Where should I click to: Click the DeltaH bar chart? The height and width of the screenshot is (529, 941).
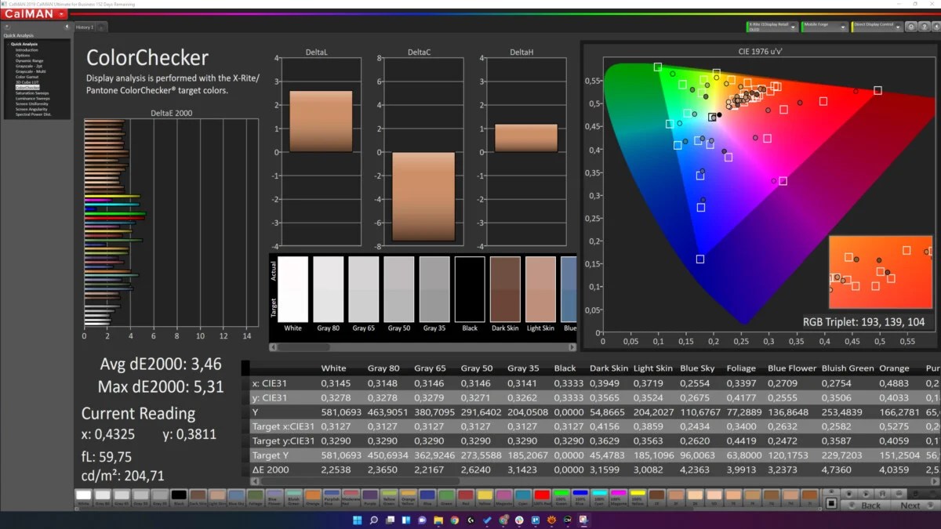525,151
